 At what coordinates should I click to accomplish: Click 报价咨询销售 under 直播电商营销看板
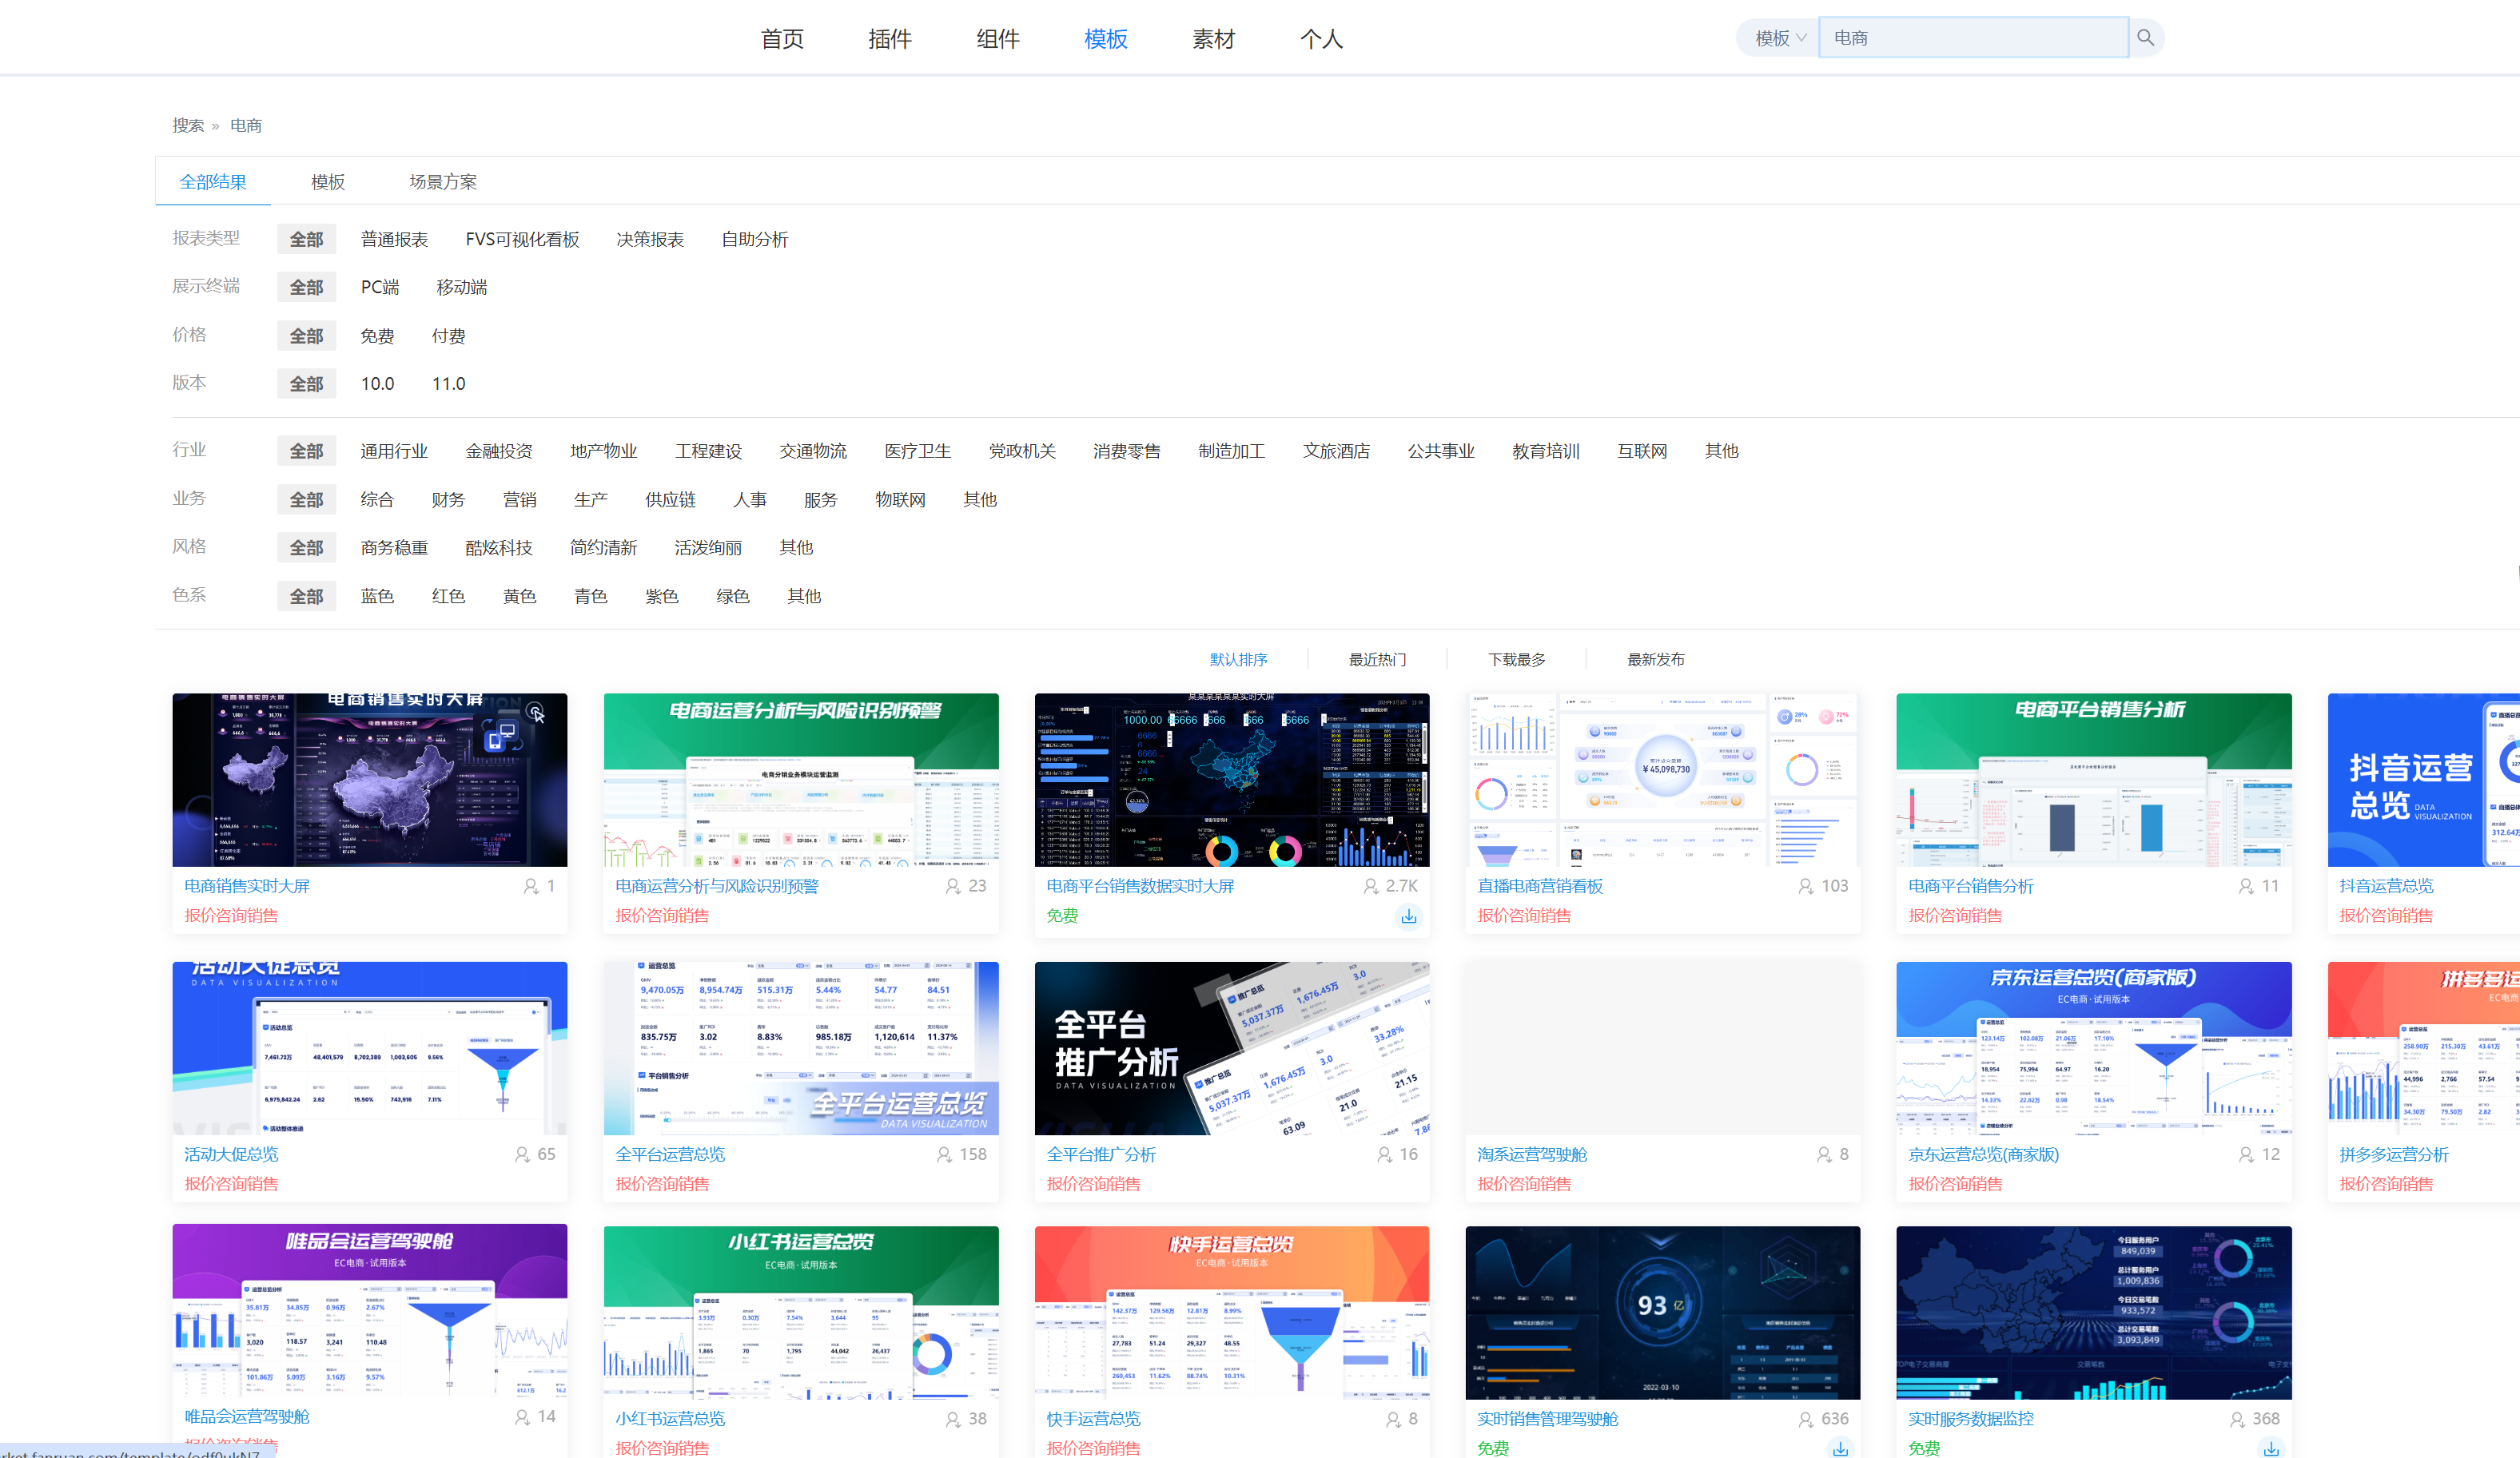[1524, 916]
